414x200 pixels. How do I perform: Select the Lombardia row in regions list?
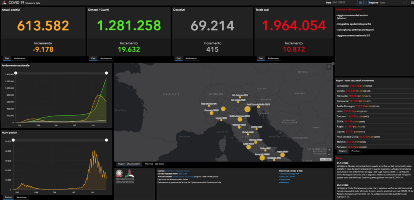click(x=374, y=86)
